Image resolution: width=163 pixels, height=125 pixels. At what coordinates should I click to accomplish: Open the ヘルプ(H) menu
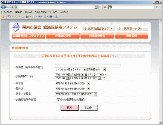(x=64, y=12)
